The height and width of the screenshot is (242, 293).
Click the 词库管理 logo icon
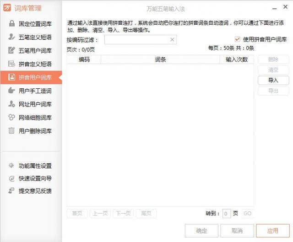[x=7, y=8]
